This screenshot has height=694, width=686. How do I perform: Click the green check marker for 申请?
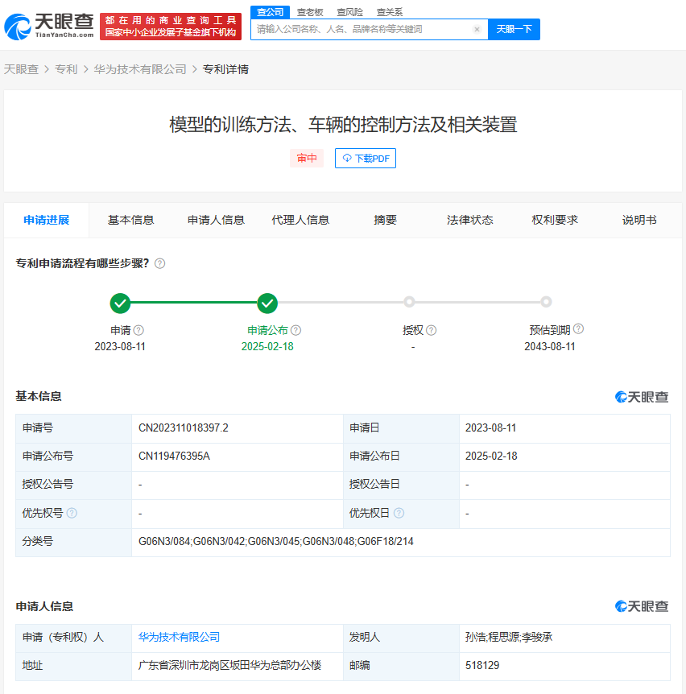click(x=120, y=304)
